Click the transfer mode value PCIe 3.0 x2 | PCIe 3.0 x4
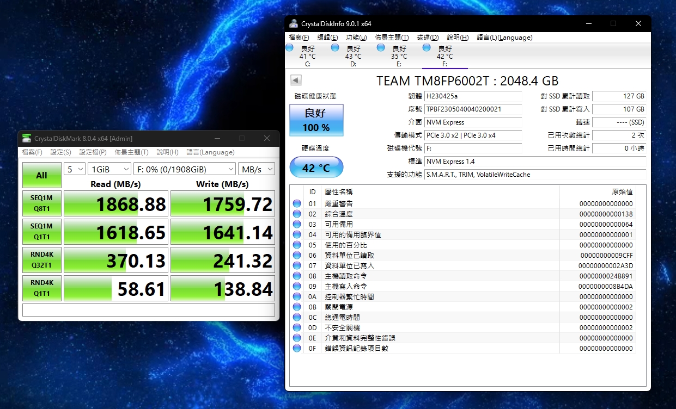676x409 pixels. click(473, 135)
